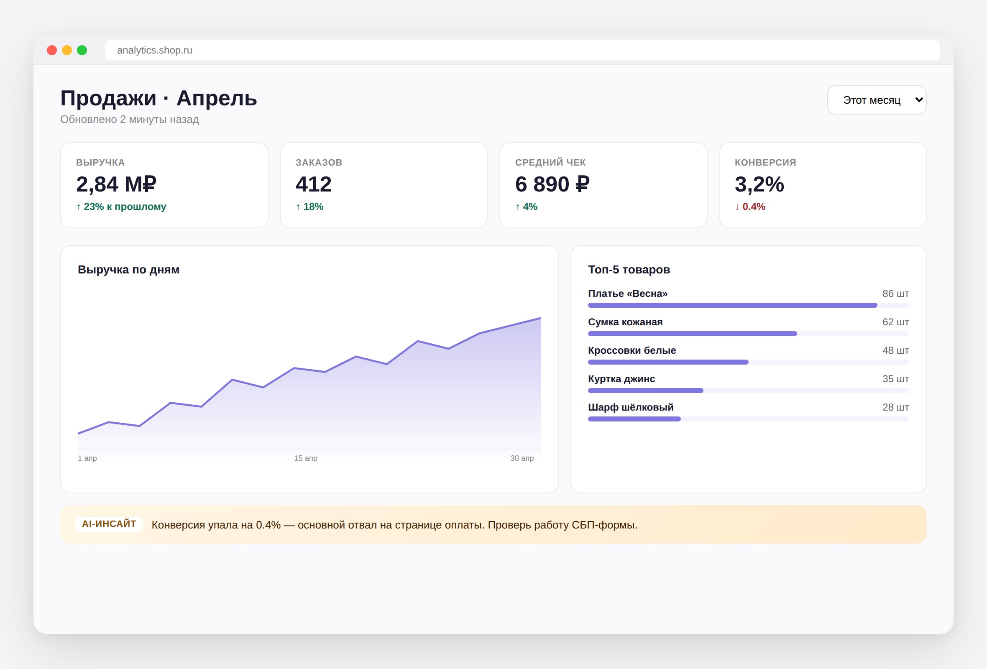Click the chevron arrow in period selector

tap(919, 100)
